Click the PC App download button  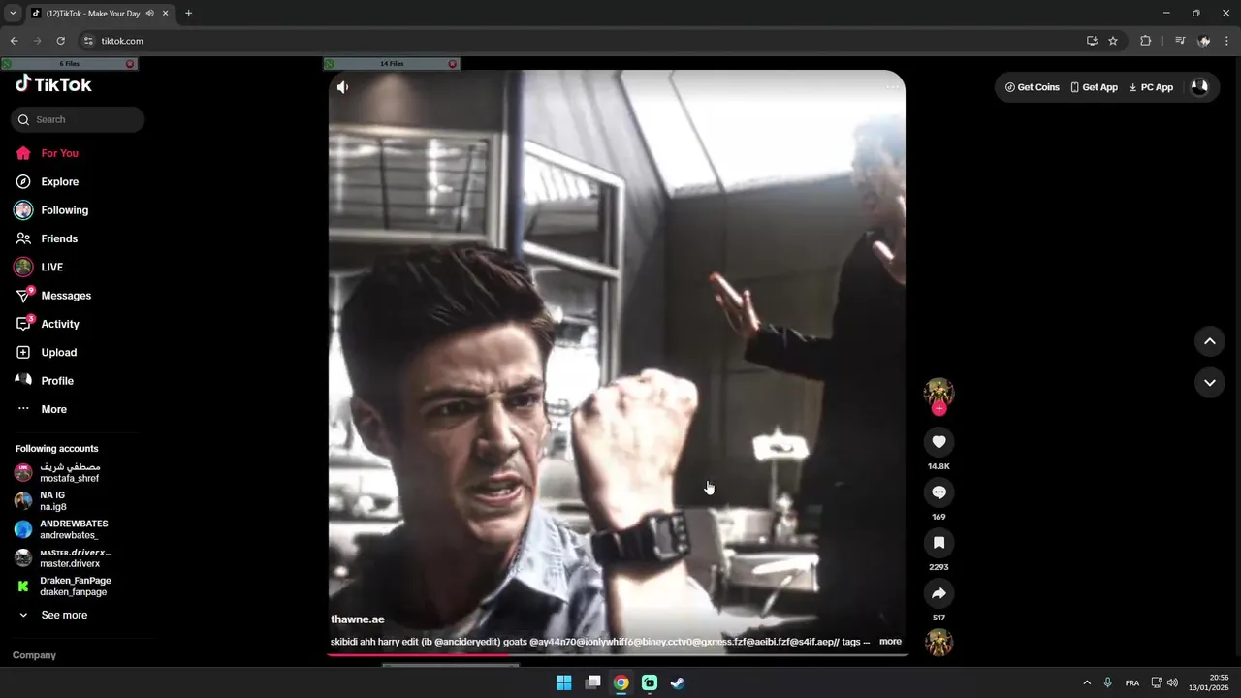1151,87
